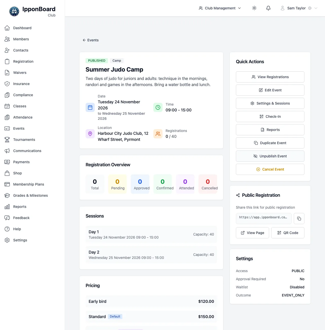
Task: Click the View Registrations button
Action: click(270, 77)
